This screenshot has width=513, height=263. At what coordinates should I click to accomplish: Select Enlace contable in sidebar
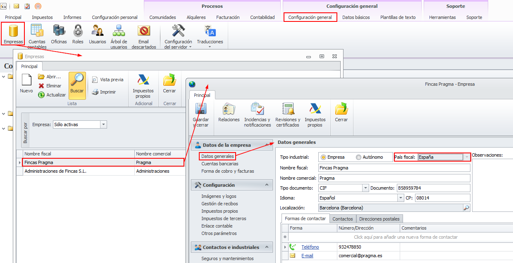pos(217,226)
